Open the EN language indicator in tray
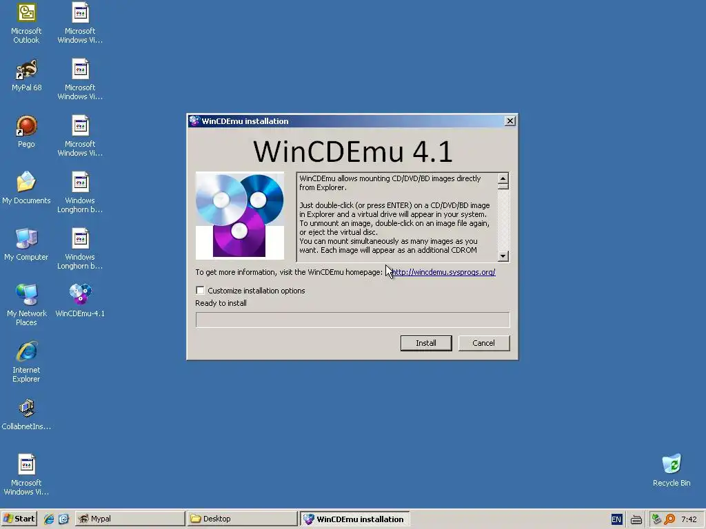Image resolution: width=706 pixels, height=529 pixels. pyautogui.click(x=616, y=519)
